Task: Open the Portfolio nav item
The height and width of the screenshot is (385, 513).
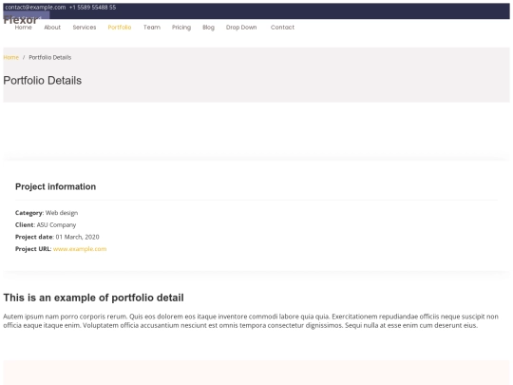Action: tap(120, 28)
